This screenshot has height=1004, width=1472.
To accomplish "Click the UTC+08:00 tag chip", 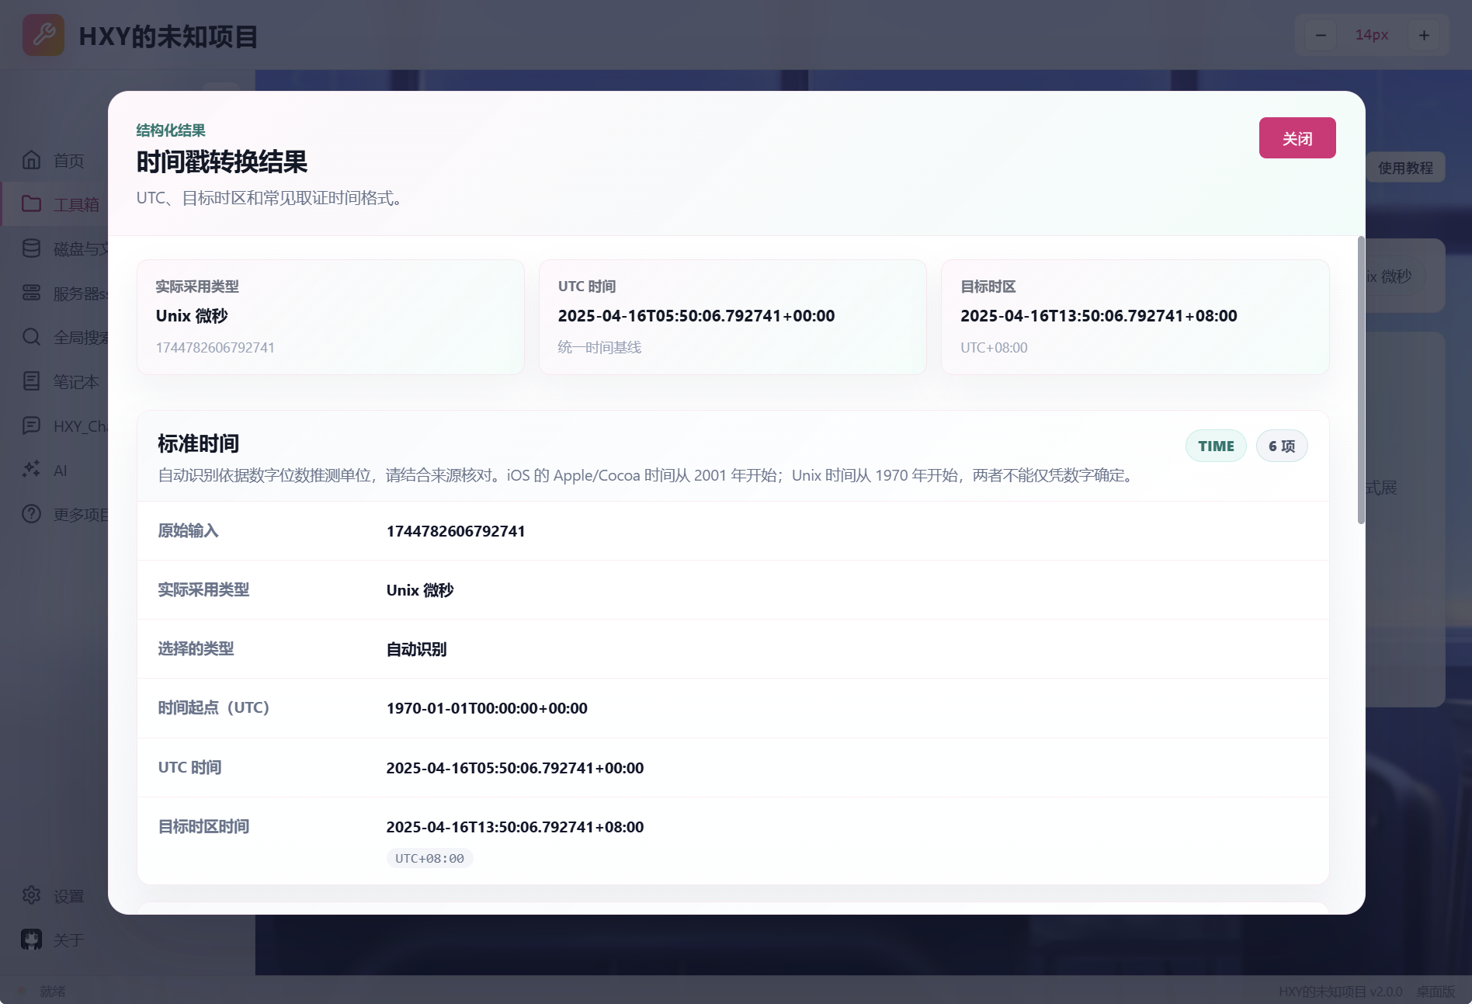I will click(429, 858).
